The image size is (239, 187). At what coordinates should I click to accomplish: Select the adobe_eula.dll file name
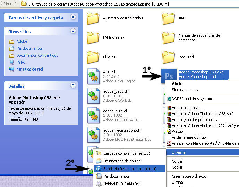pyautogui.click(x=116, y=111)
